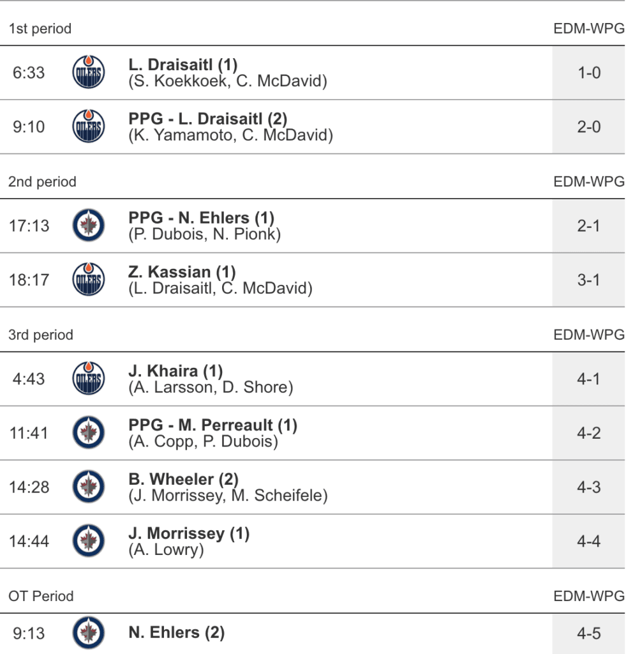The width and height of the screenshot is (626, 654).
Task: Click Z. Kassian (1) scorer name
Action: point(182,273)
